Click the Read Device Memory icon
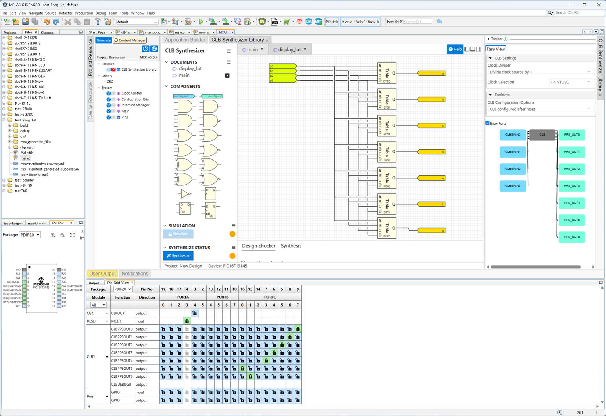 point(225,22)
